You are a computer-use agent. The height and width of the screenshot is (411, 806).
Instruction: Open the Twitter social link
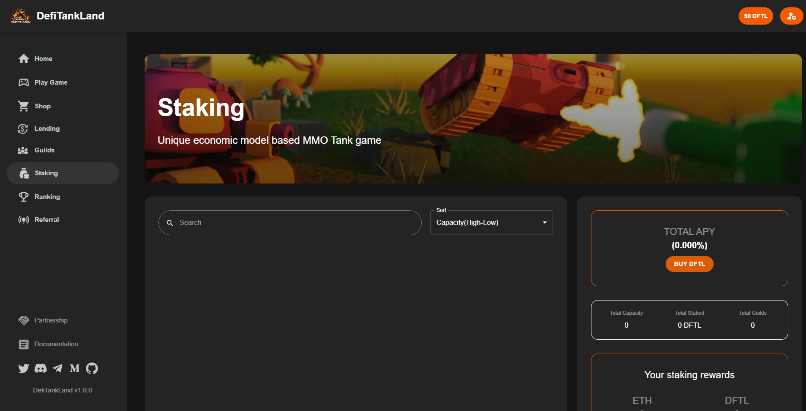(x=24, y=368)
